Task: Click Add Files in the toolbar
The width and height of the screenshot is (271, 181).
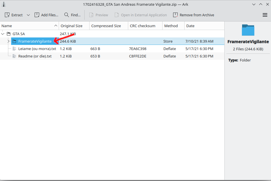Action: tap(46, 15)
